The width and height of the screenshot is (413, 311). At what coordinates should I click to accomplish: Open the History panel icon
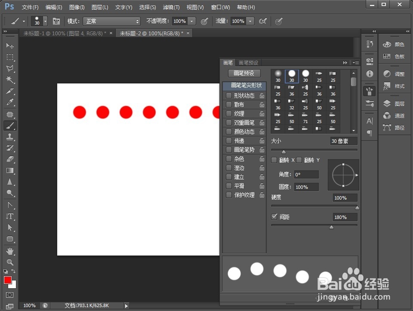(370, 44)
